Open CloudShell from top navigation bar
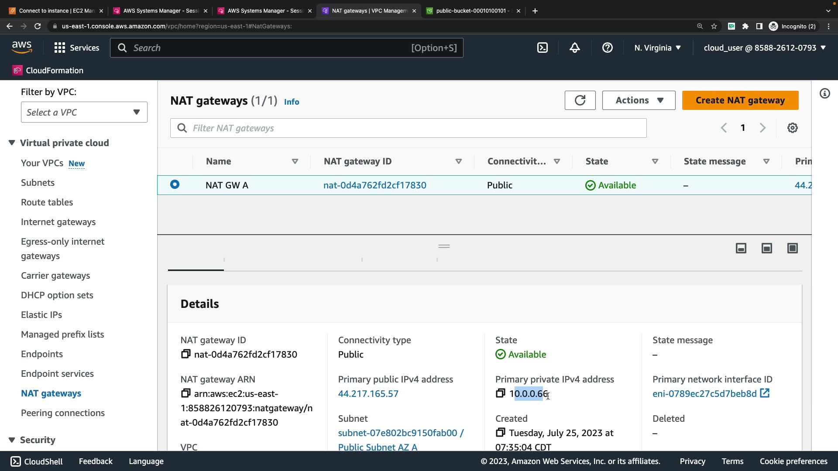838x471 pixels. 542,48
